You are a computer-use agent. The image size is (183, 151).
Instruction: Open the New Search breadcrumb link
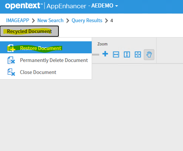(x=51, y=20)
